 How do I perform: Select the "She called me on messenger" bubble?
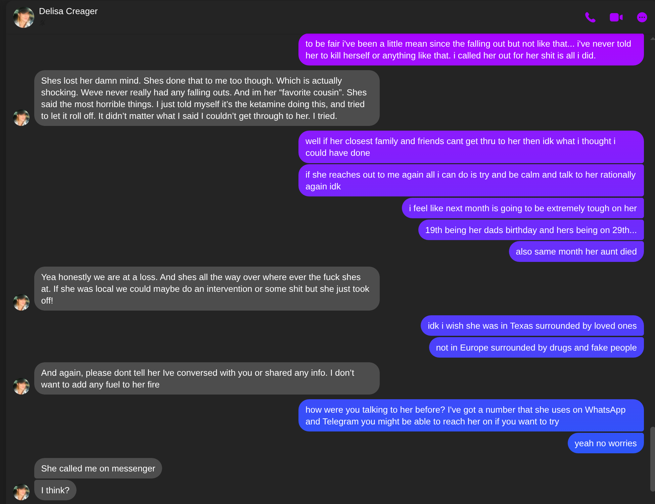(98, 468)
